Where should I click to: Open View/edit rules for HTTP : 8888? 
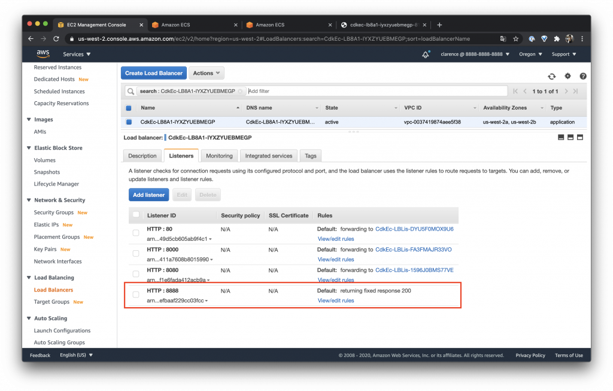coord(336,301)
